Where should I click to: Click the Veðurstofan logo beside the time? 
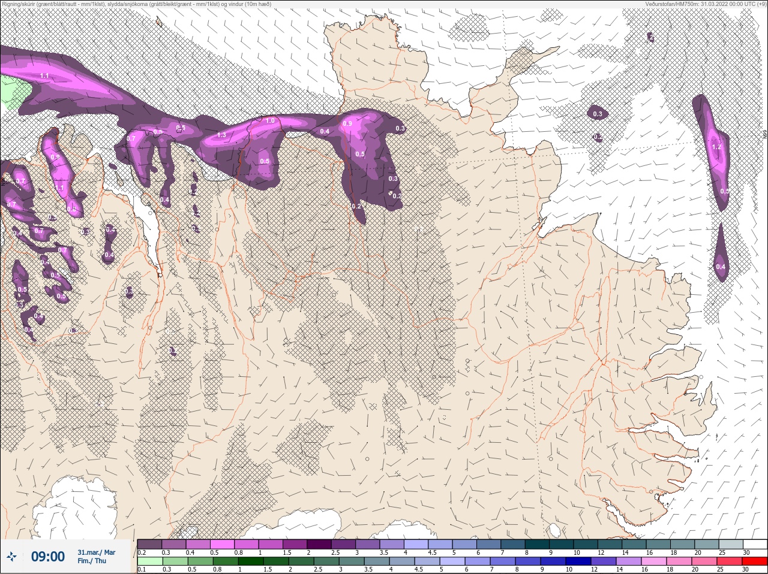(11, 557)
